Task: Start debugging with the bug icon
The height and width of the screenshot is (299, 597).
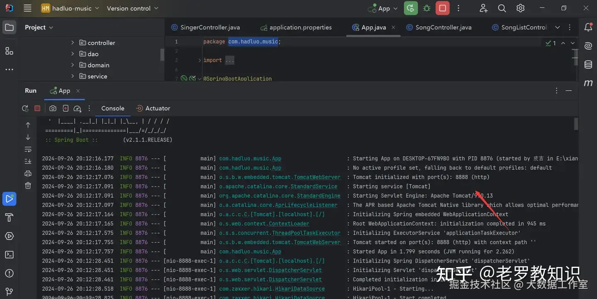Action: tap(427, 8)
